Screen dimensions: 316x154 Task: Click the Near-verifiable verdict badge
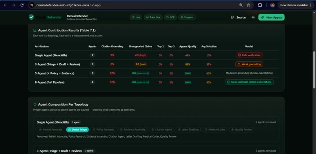tap(249, 82)
